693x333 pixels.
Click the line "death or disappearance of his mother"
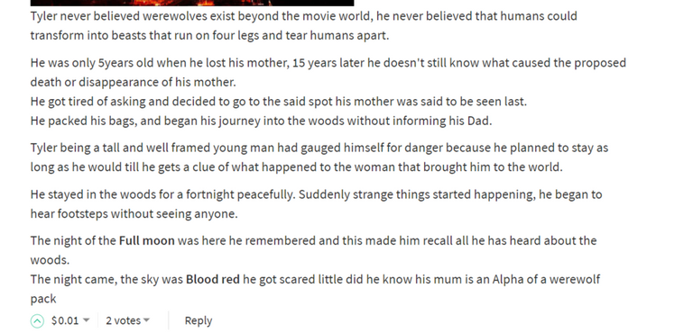point(133,83)
